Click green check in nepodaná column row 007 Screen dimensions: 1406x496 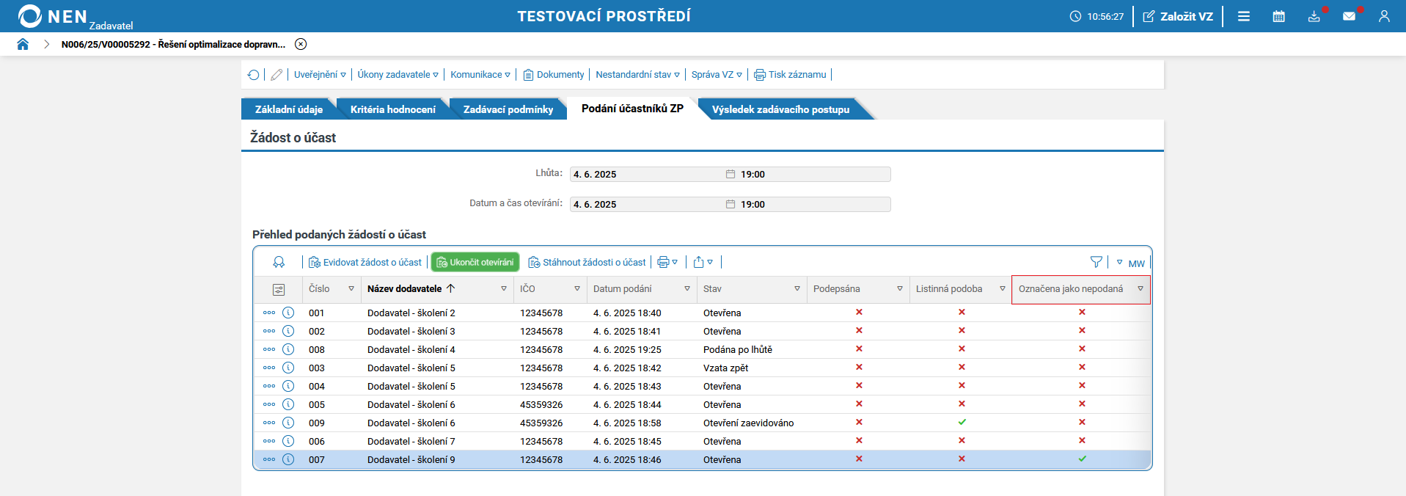pos(1082,459)
